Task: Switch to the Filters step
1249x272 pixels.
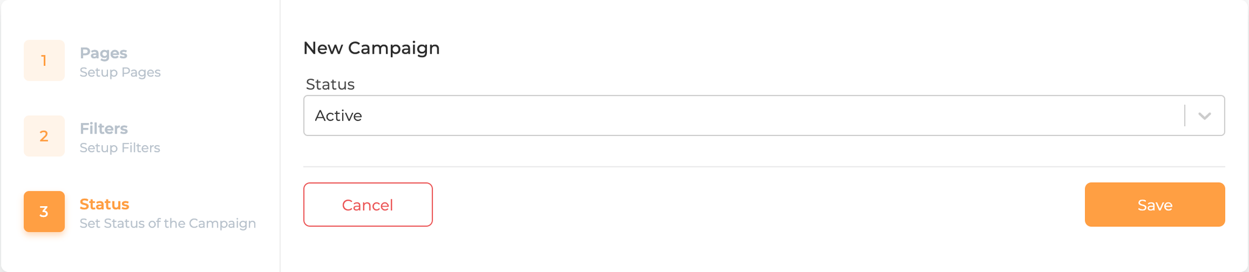Action: pos(104,129)
